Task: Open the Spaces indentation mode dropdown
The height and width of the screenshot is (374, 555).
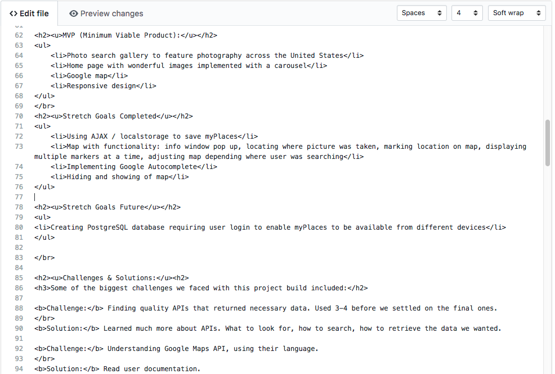Action: click(417, 12)
